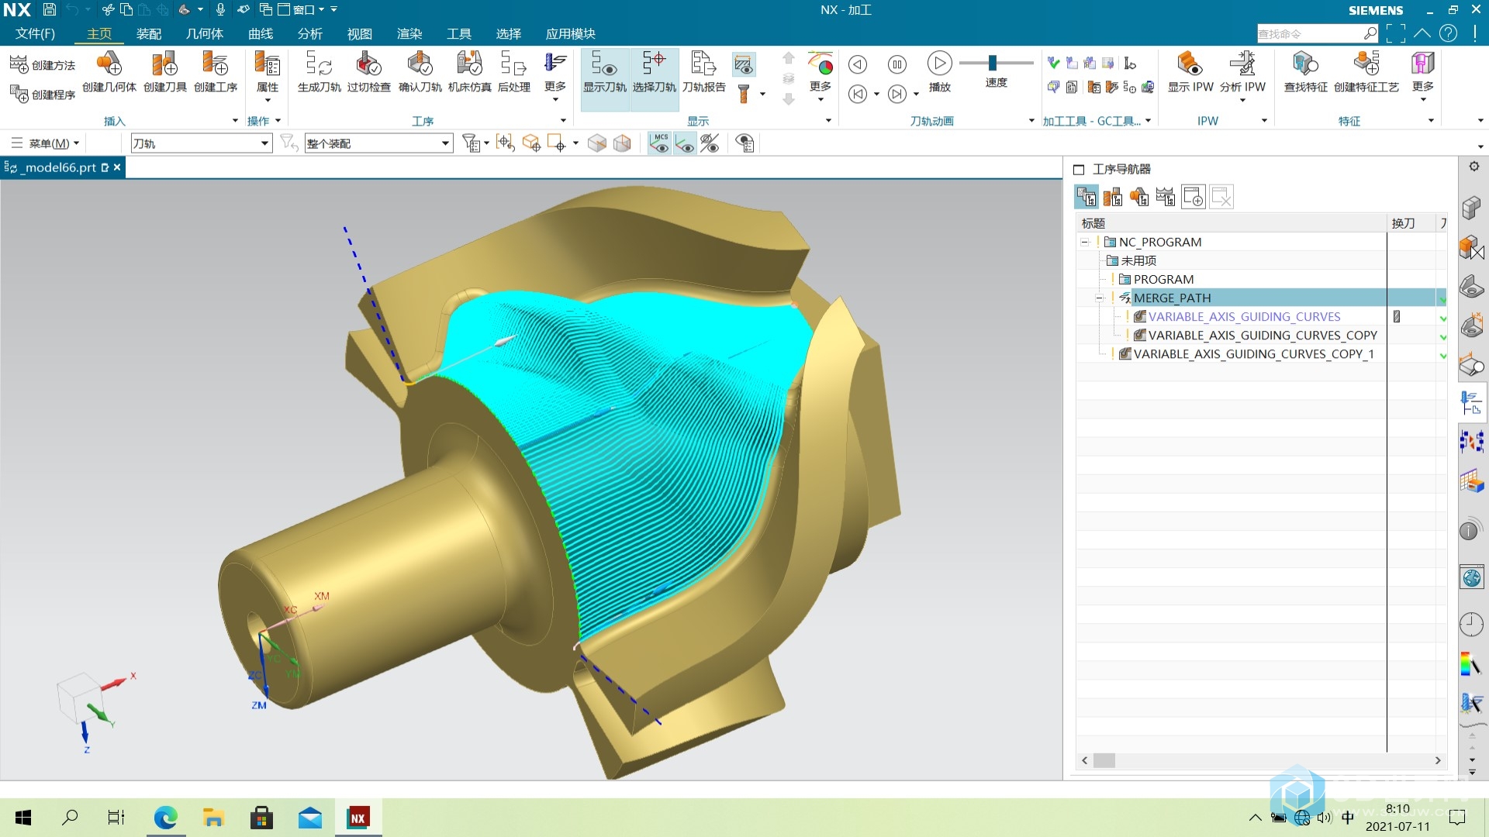Click the 查找命令 search field
Screen dimensions: 1489x837
click(x=1309, y=33)
